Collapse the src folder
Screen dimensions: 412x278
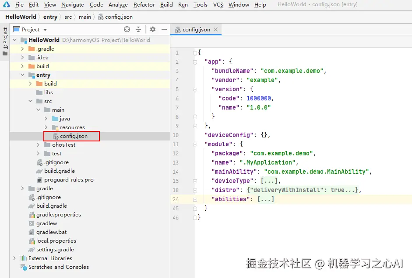(31, 101)
